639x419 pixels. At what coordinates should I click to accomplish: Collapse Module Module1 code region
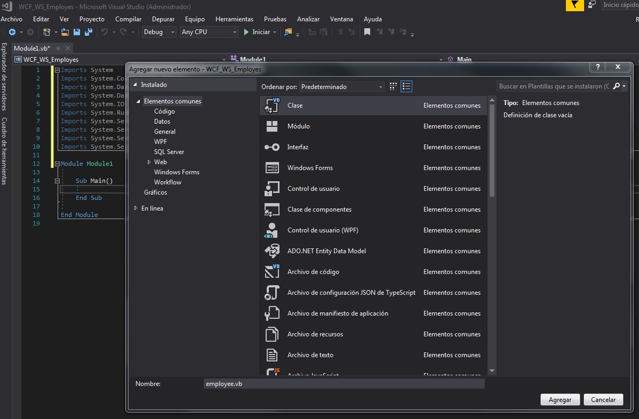(57, 164)
